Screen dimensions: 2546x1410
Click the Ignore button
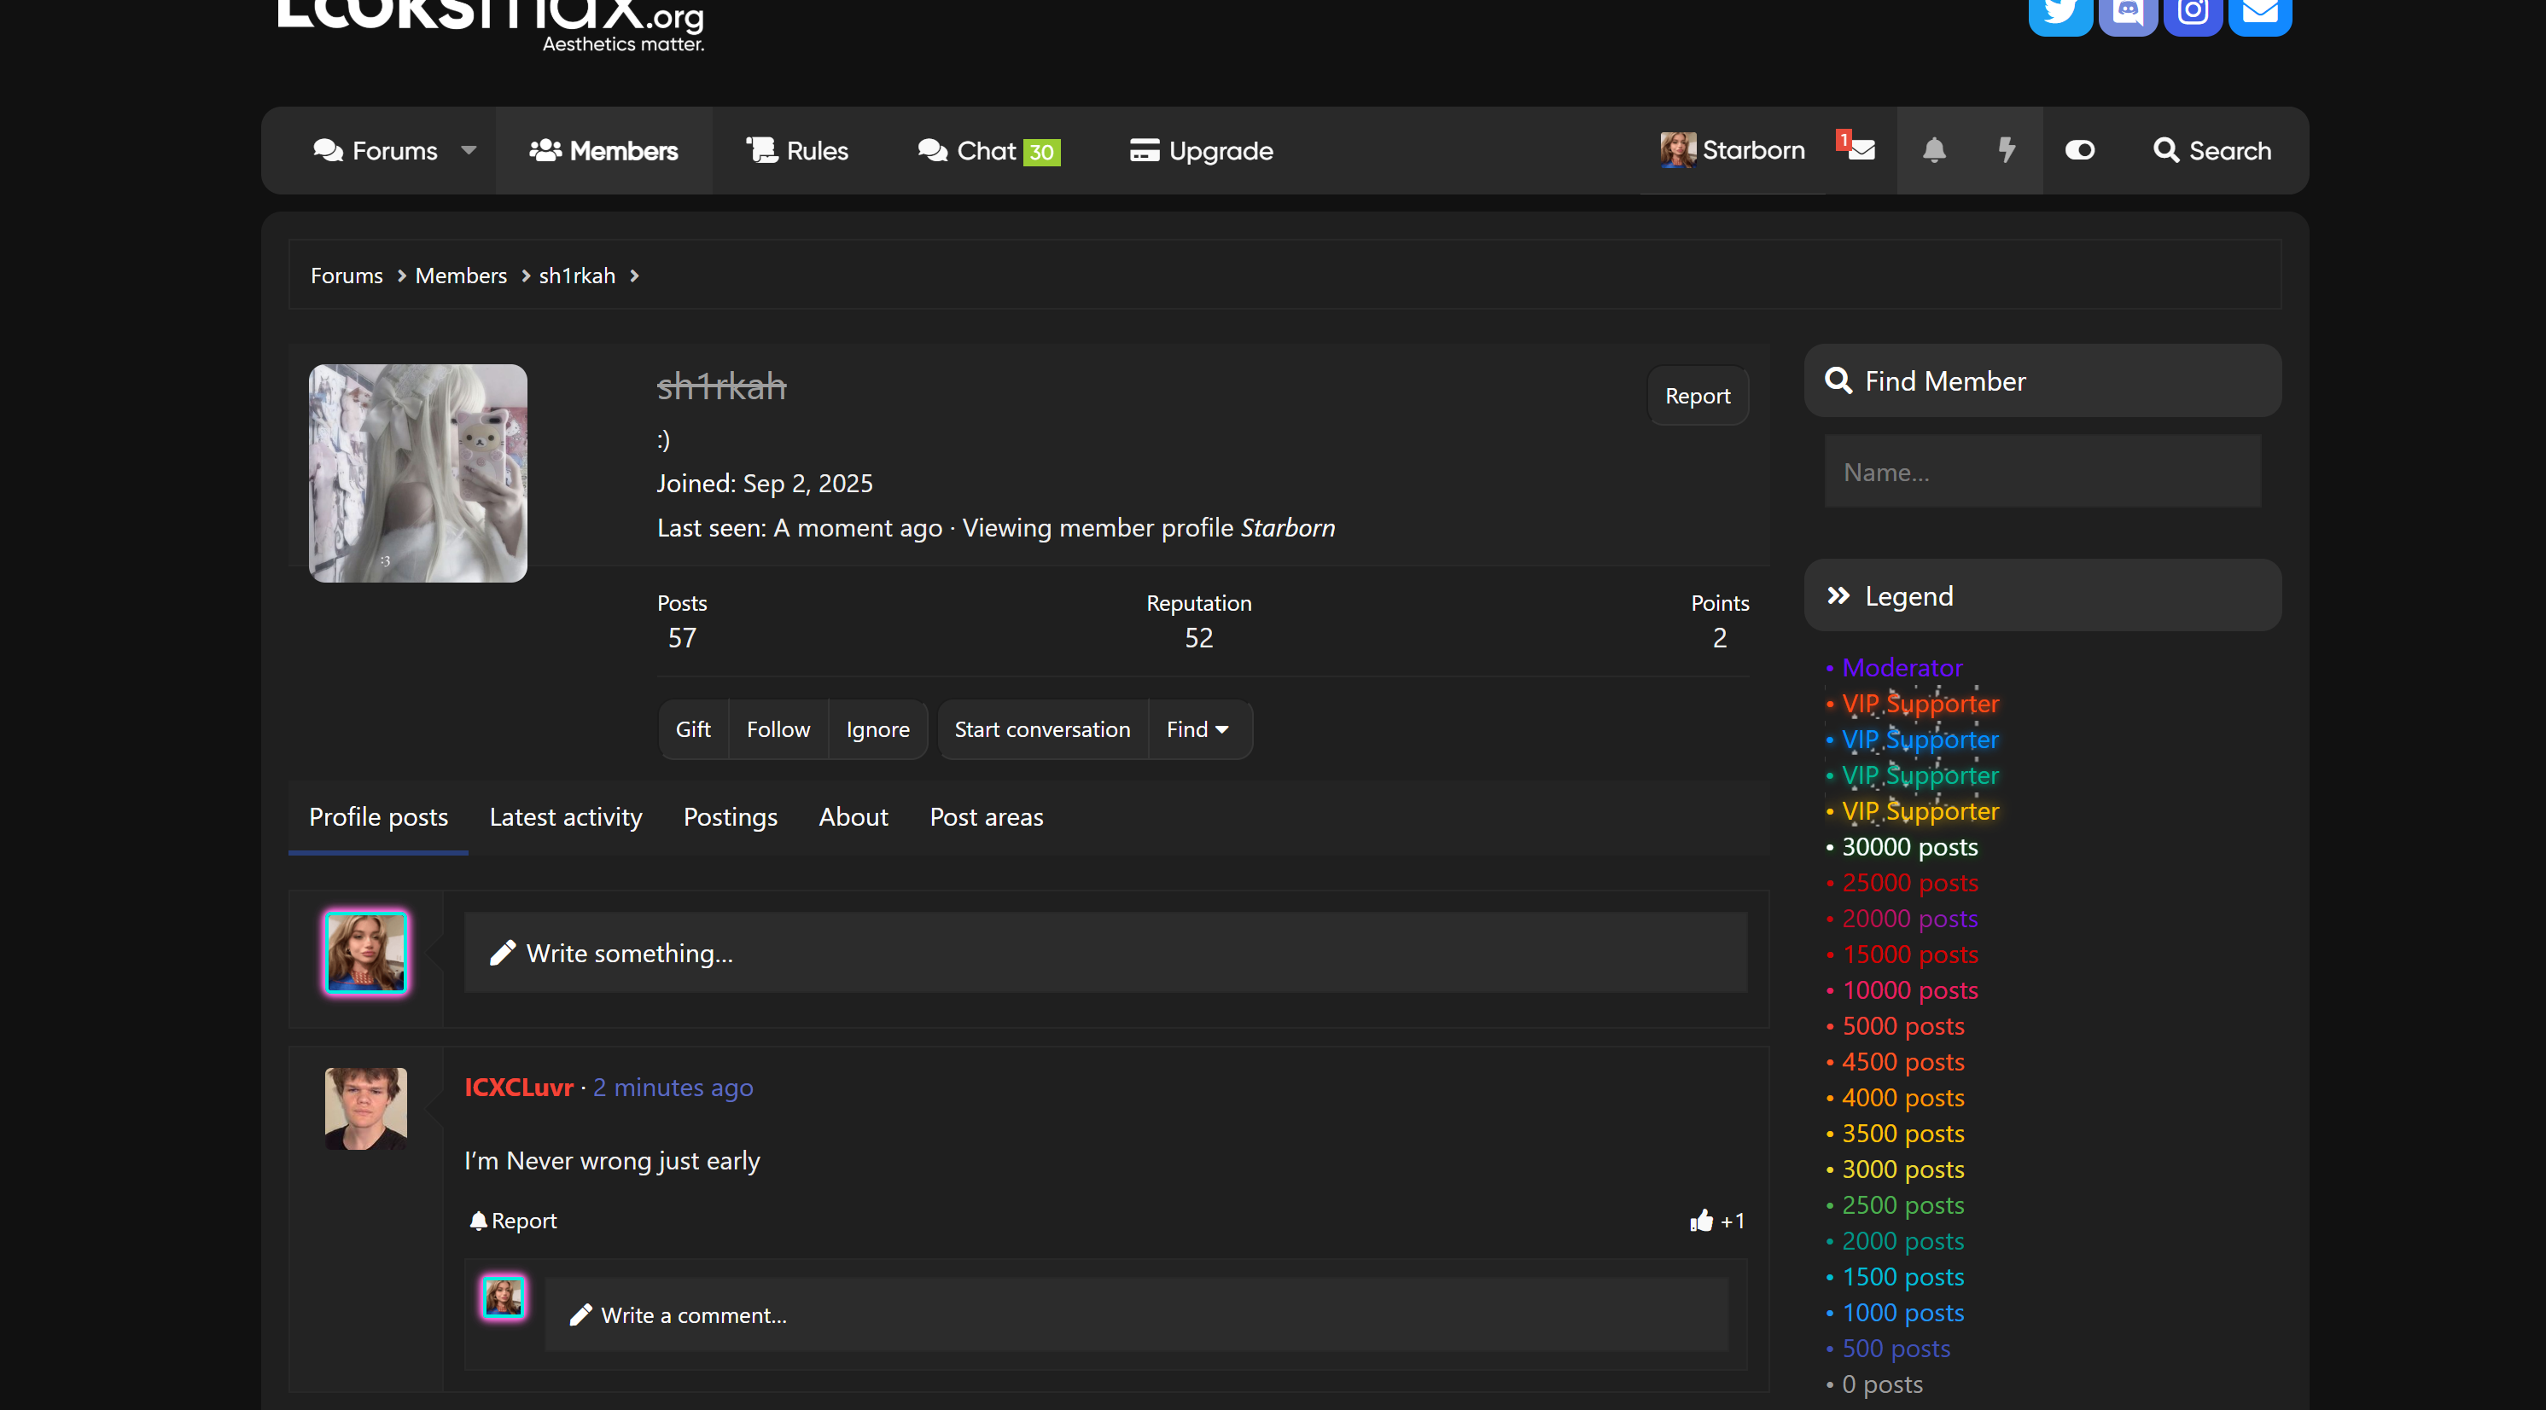coord(877,729)
